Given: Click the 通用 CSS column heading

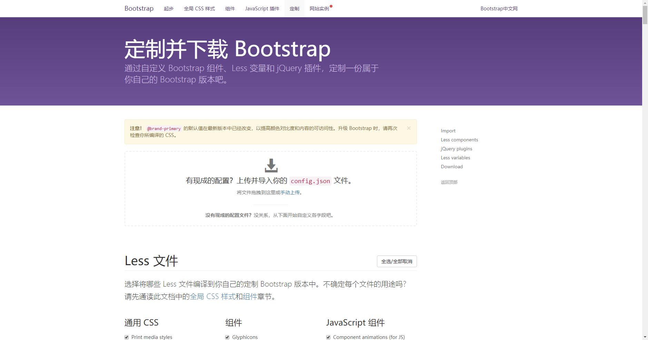Looking at the screenshot, I should [141, 323].
